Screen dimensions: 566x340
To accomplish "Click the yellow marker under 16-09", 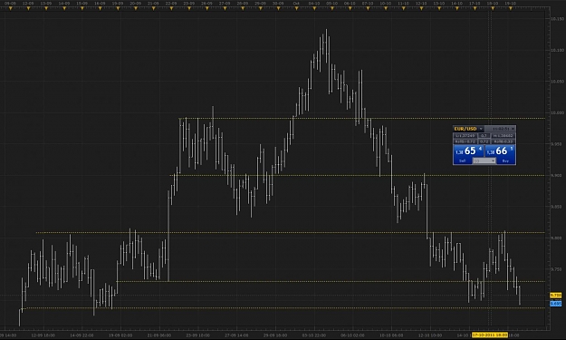I will click(x=100, y=8).
